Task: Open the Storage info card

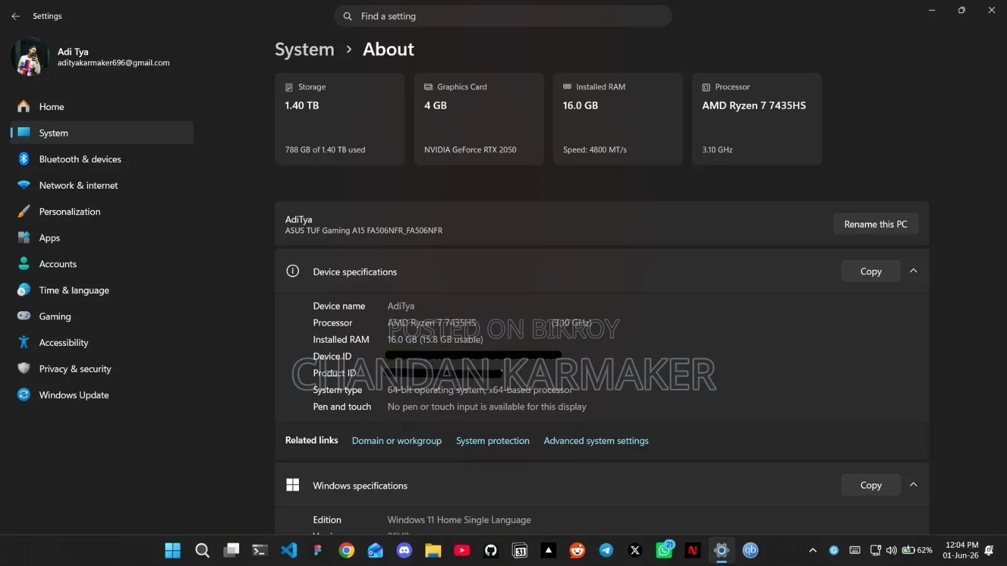Action: [x=339, y=119]
